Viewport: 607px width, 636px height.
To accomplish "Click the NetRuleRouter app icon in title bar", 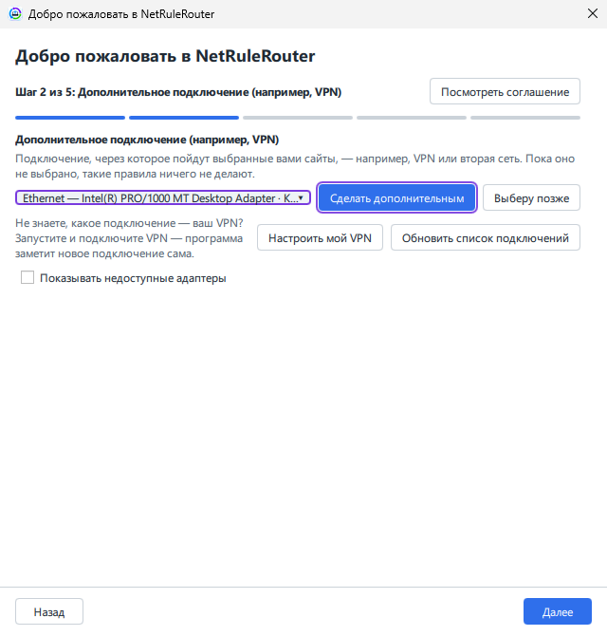I will pos(15,14).
